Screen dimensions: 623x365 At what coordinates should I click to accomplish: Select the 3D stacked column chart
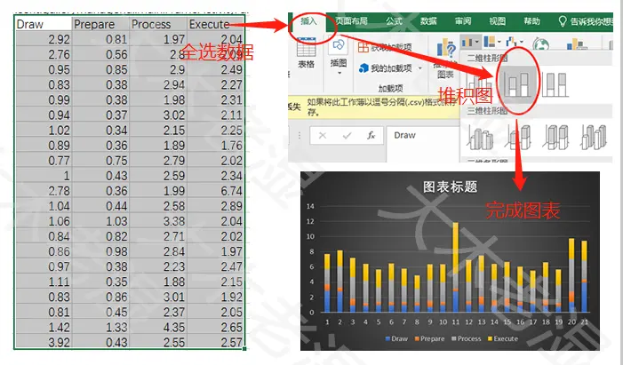pyautogui.click(x=519, y=138)
